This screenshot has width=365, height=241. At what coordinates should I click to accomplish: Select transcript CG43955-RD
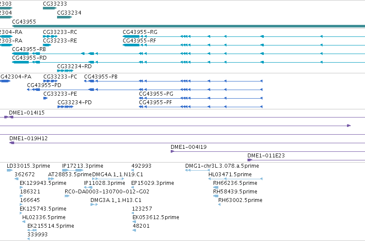[x=29, y=58]
